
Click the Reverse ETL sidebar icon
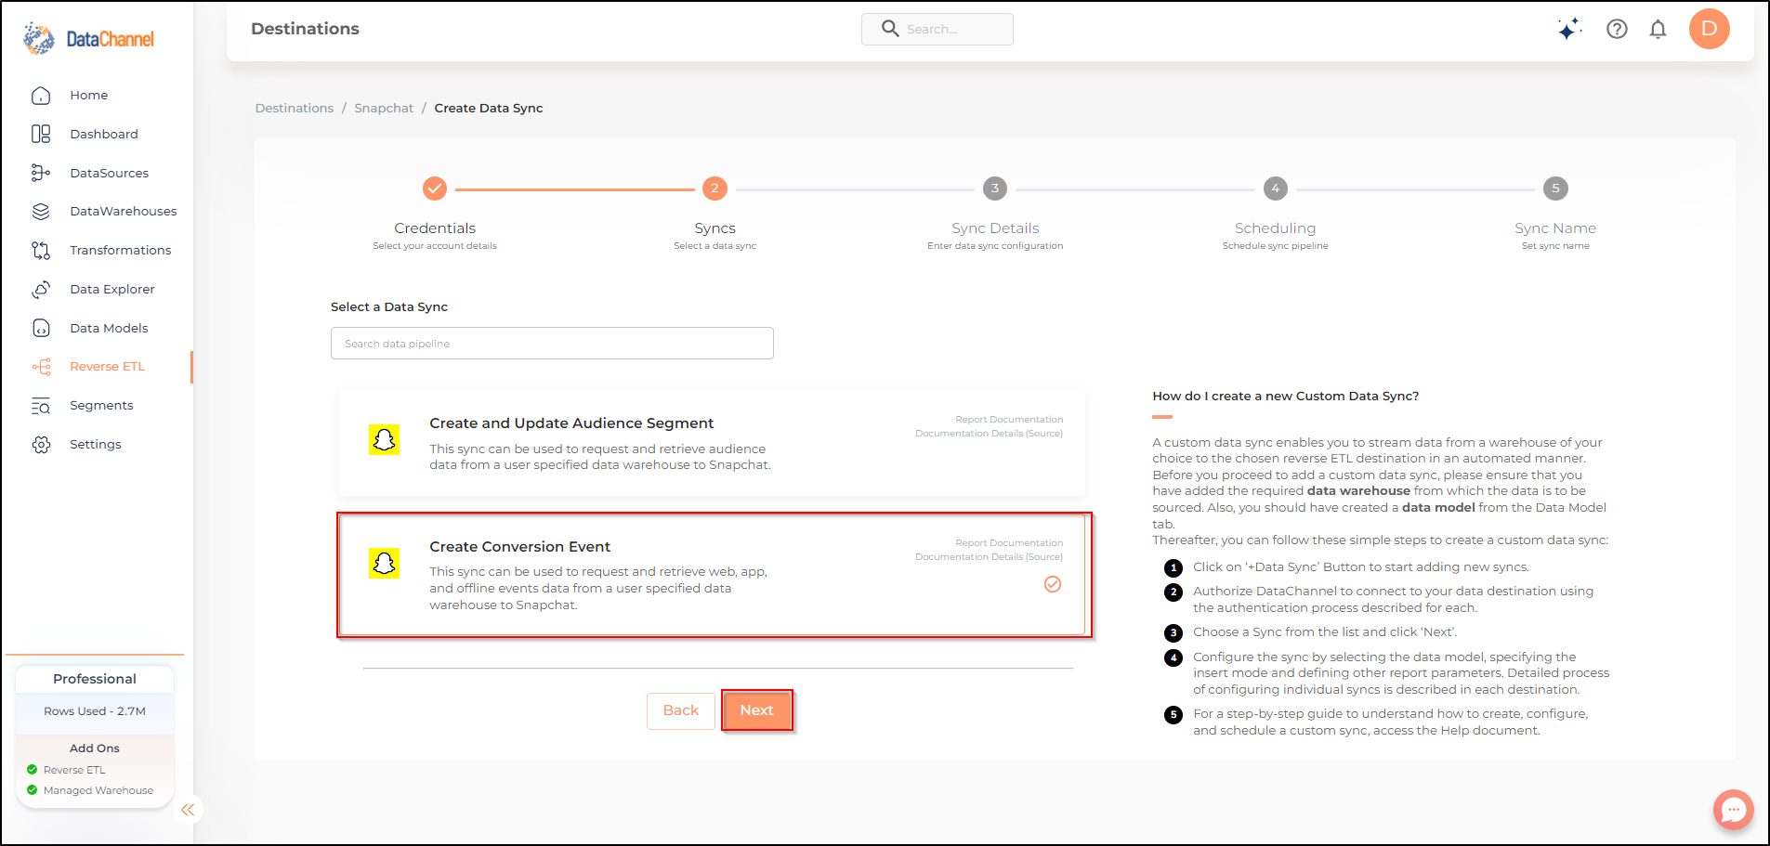(x=41, y=367)
